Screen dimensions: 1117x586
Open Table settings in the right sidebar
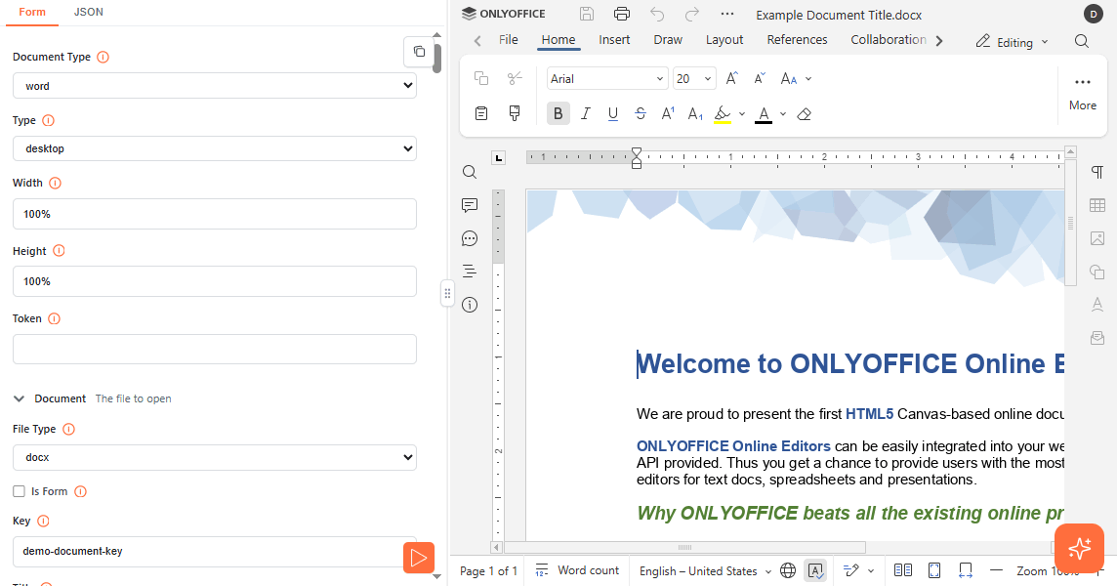(1097, 205)
